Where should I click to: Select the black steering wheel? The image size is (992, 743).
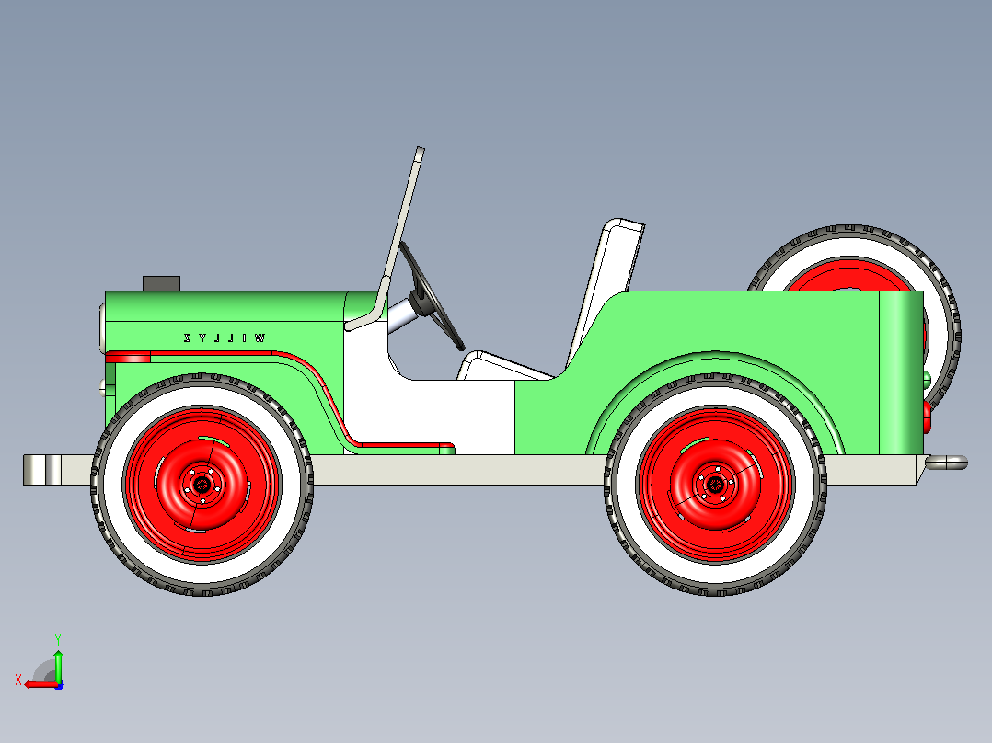(x=433, y=296)
